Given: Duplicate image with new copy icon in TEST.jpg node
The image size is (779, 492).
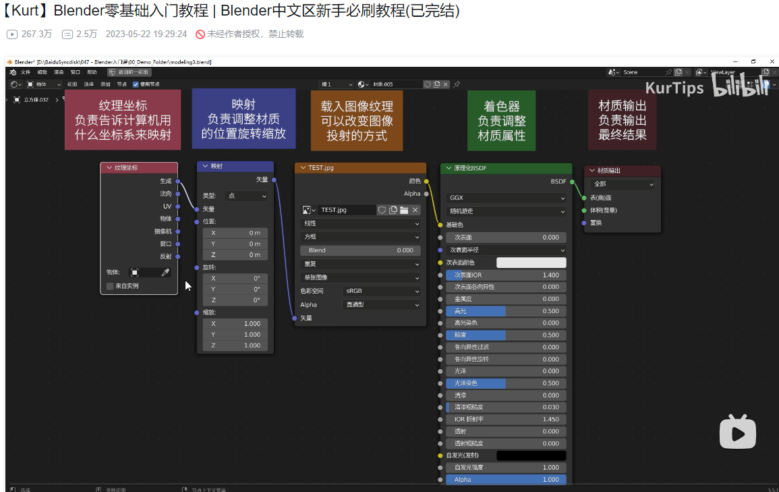Looking at the screenshot, I should (393, 211).
